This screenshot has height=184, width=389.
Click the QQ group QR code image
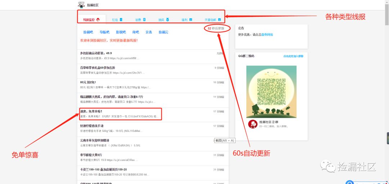271,92
